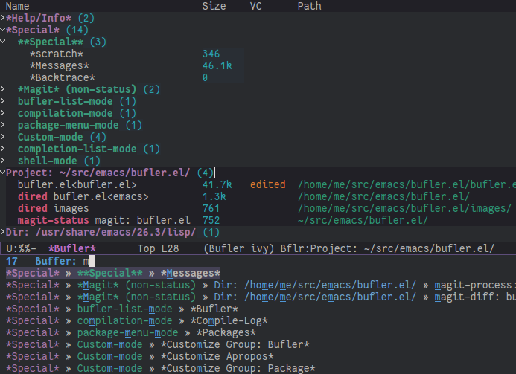
Task: Click the U:%%- status in mode line
Action: coord(21,248)
